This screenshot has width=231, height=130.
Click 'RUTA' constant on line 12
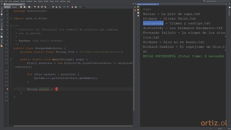(x=71, y=52)
